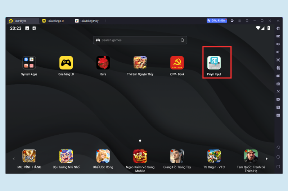288x191 pixels.
Task: Click the scissors screenshot tool
Action: coord(278,91)
